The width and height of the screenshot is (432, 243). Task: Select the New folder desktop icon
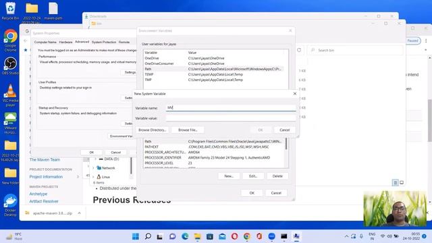pos(10,176)
